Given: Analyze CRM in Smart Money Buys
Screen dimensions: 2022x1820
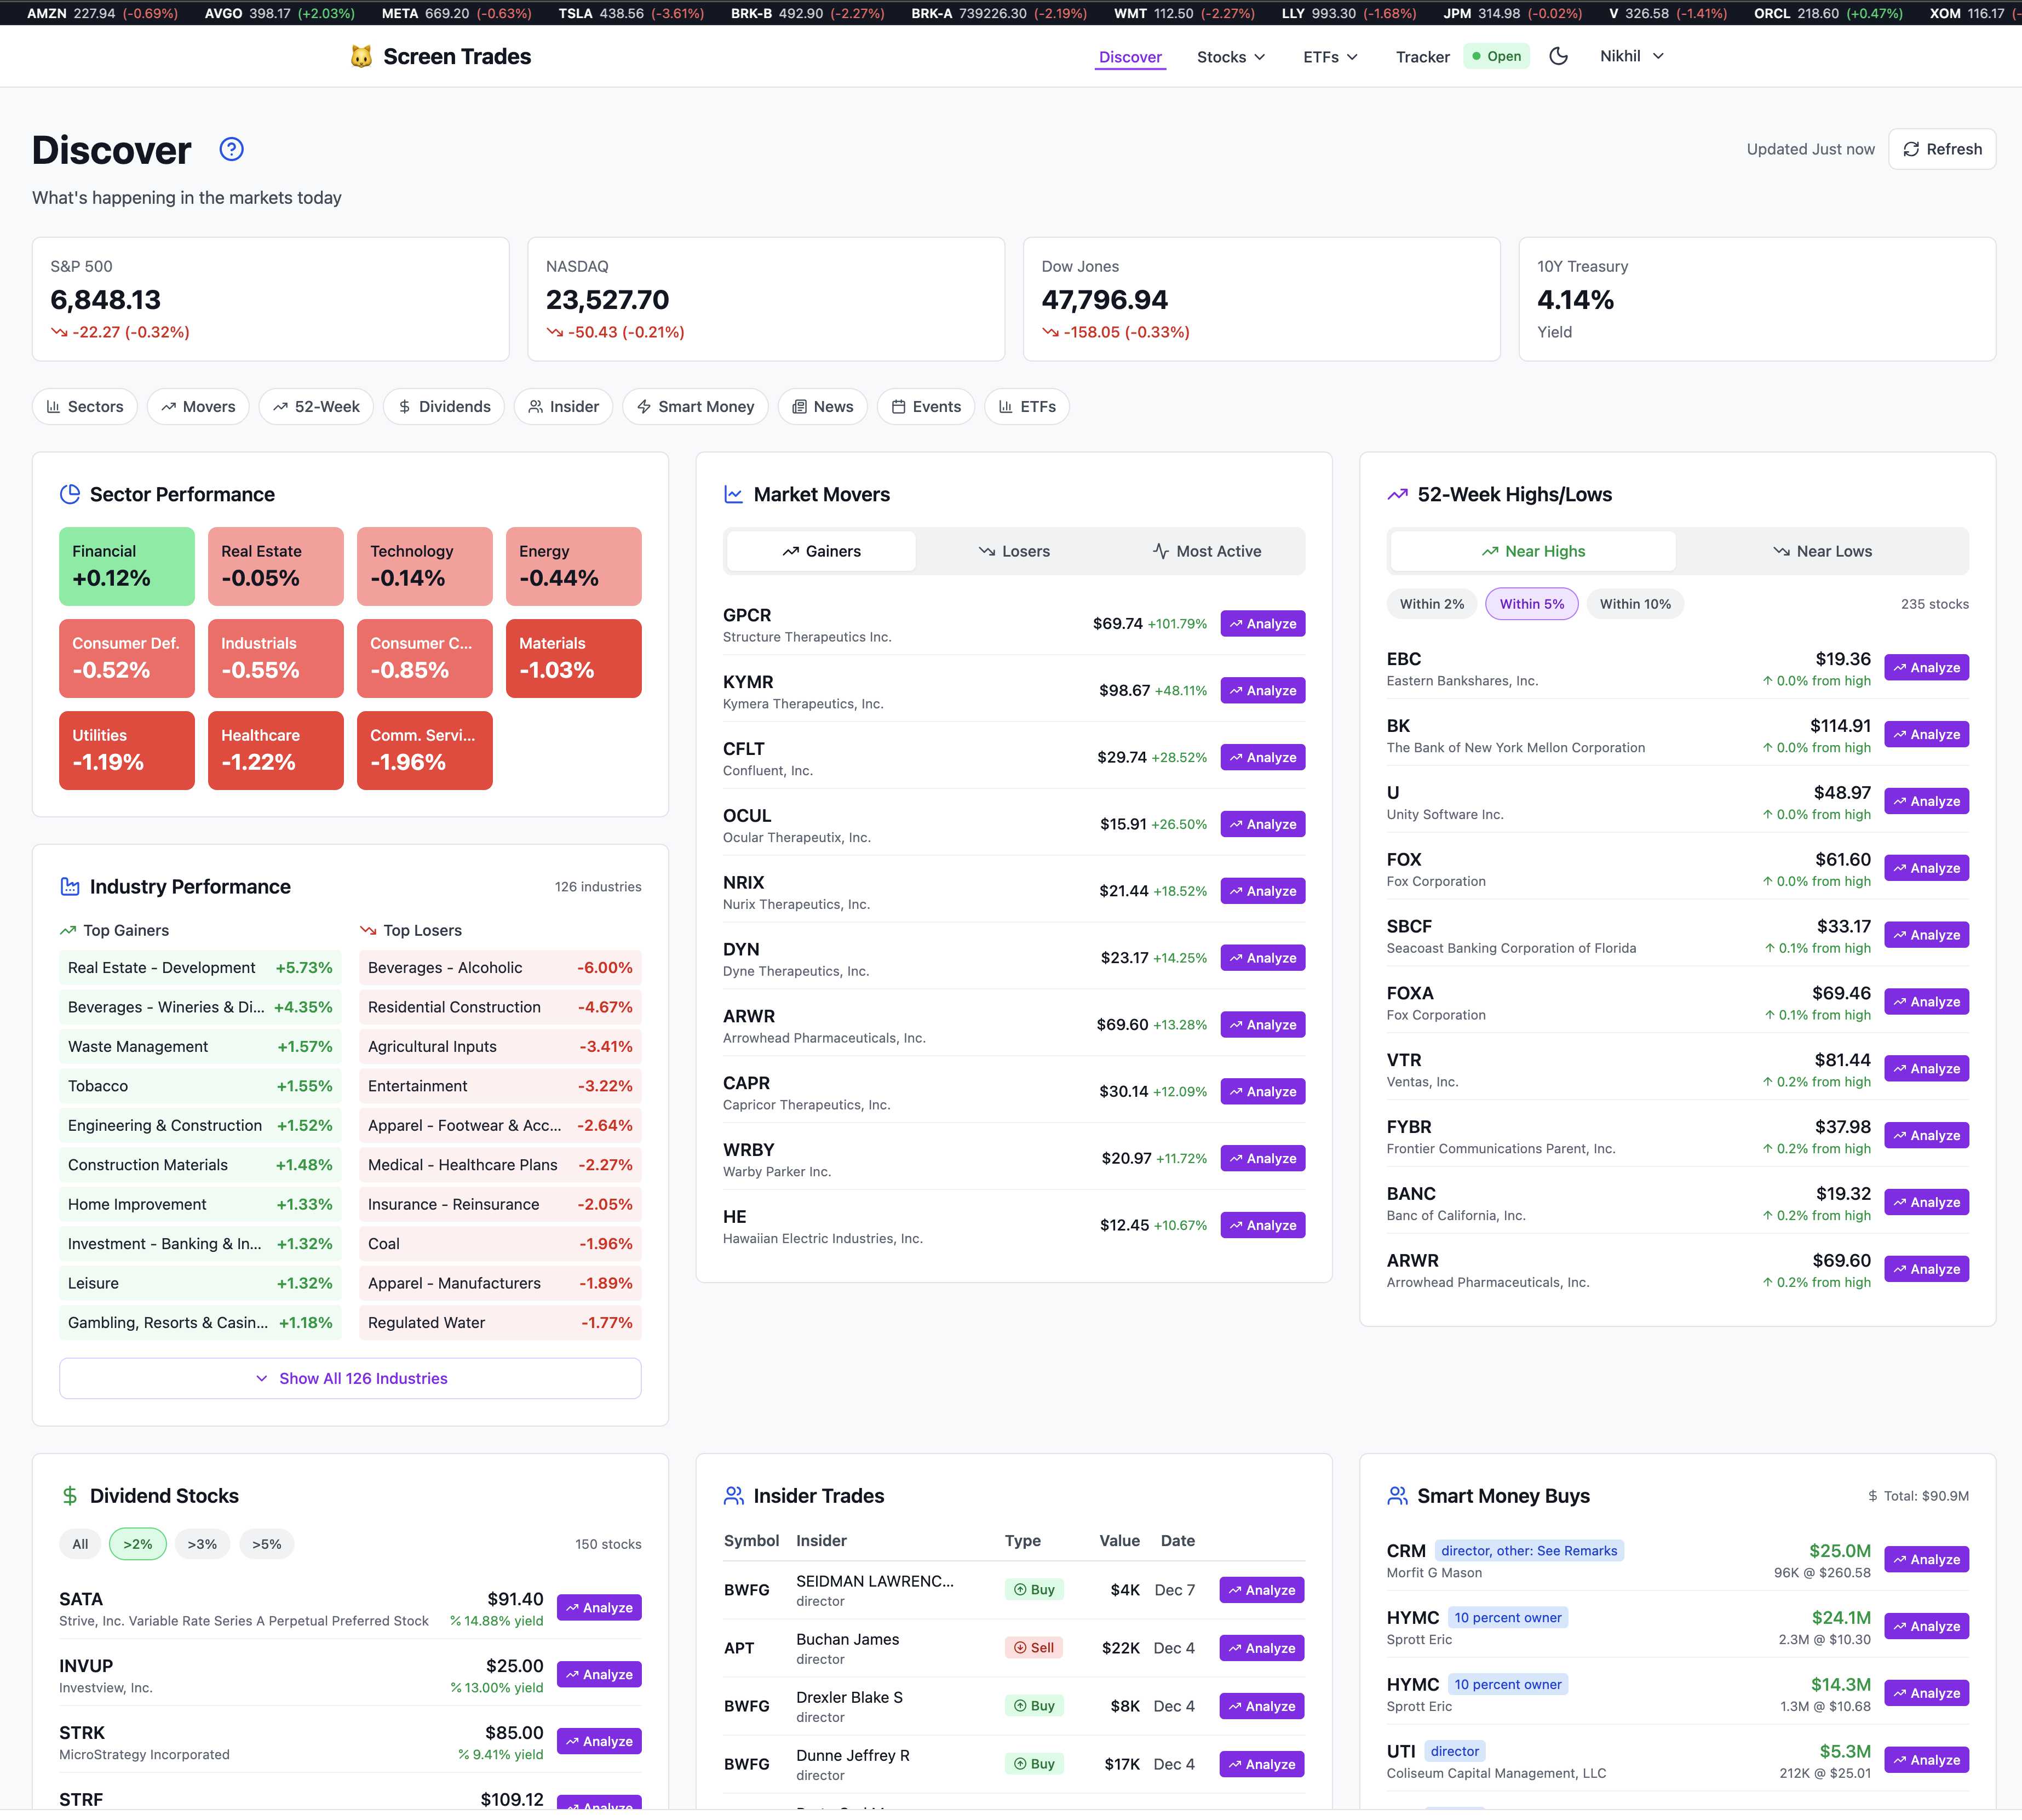Looking at the screenshot, I should (1926, 1560).
